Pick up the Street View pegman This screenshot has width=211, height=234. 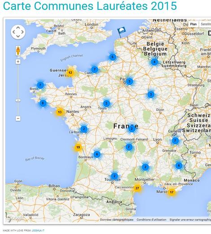[18, 51]
